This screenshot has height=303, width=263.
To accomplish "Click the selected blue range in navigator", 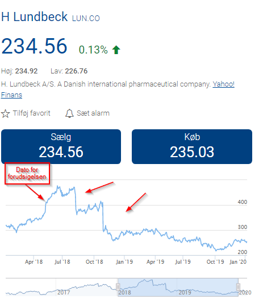I will [178, 287].
